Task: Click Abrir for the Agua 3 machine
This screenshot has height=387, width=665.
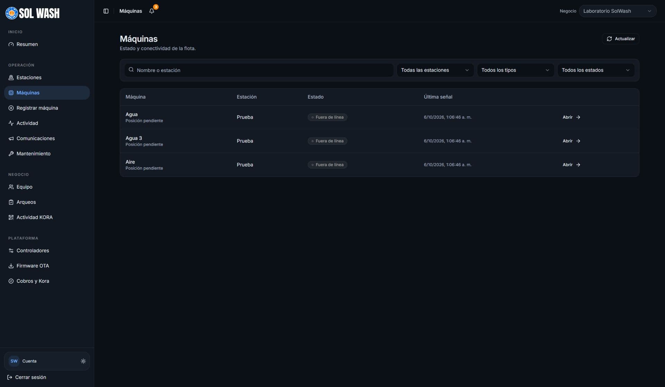Action: [571, 141]
